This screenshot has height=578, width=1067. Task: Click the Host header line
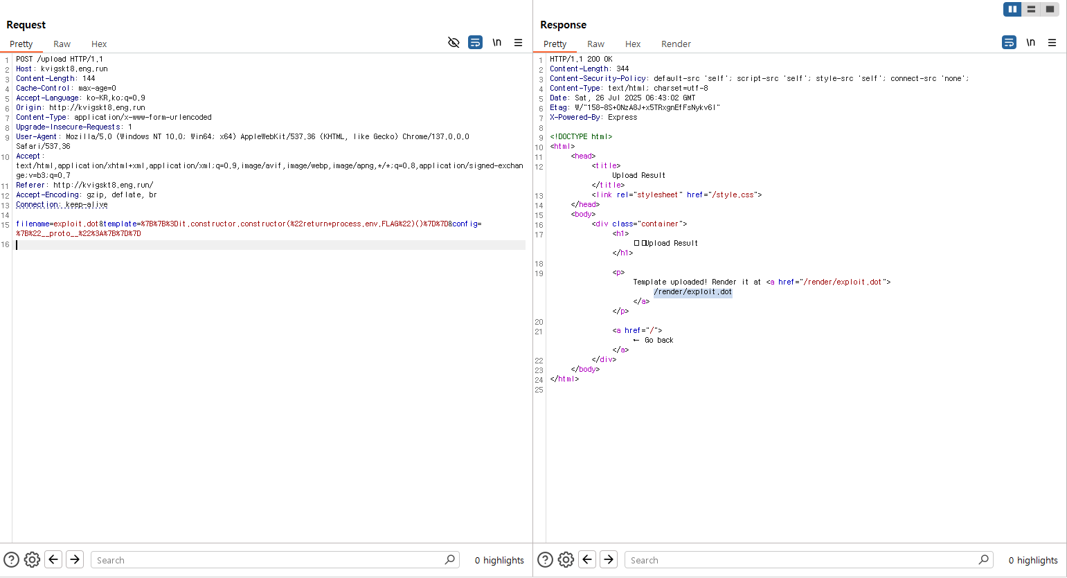pos(62,69)
